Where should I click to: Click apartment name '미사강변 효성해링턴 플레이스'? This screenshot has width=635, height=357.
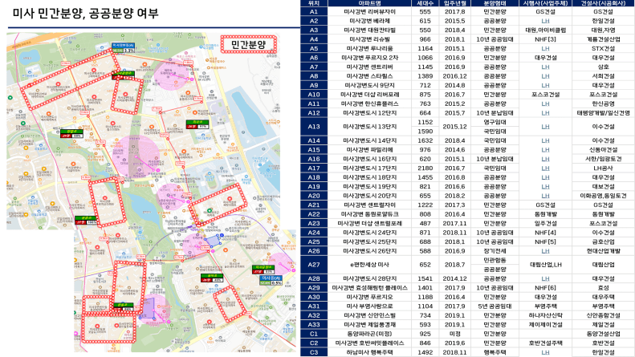[369, 288]
